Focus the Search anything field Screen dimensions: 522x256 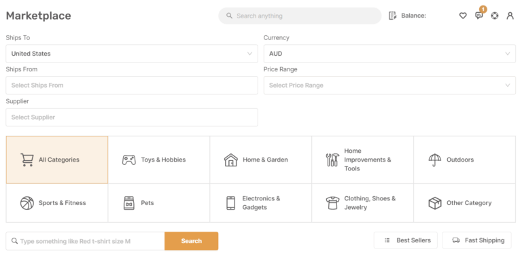point(300,16)
